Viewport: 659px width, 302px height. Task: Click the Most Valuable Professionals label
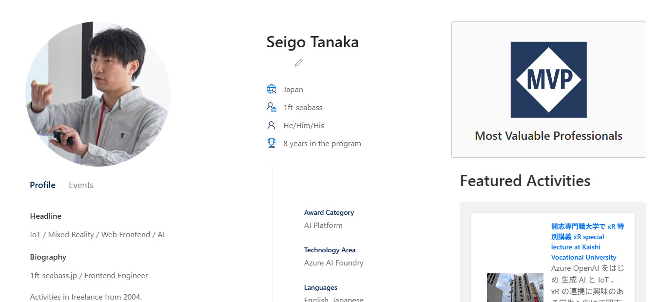pyautogui.click(x=548, y=136)
